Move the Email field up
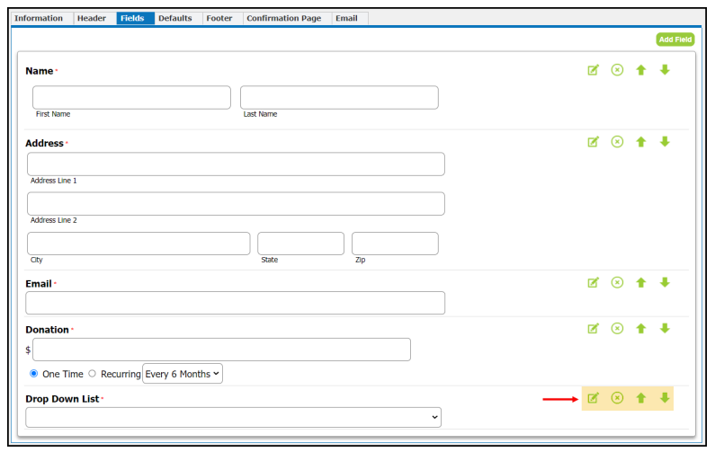715x452 pixels. tap(641, 282)
